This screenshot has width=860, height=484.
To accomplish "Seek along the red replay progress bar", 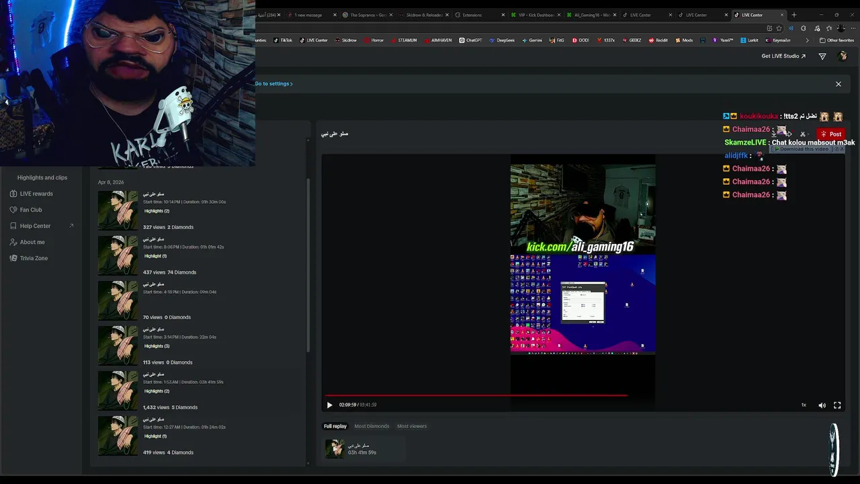I will click(x=476, y=395).
